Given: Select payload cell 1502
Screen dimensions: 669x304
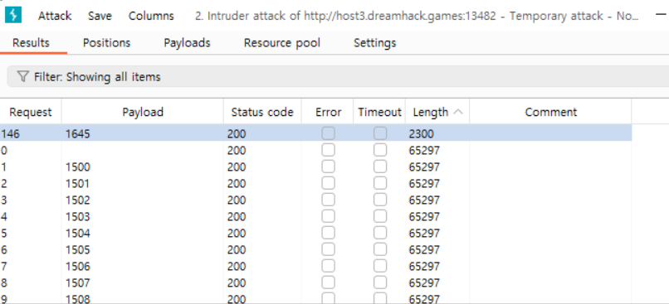Looking at the screenshot, I should click(78, 200).
